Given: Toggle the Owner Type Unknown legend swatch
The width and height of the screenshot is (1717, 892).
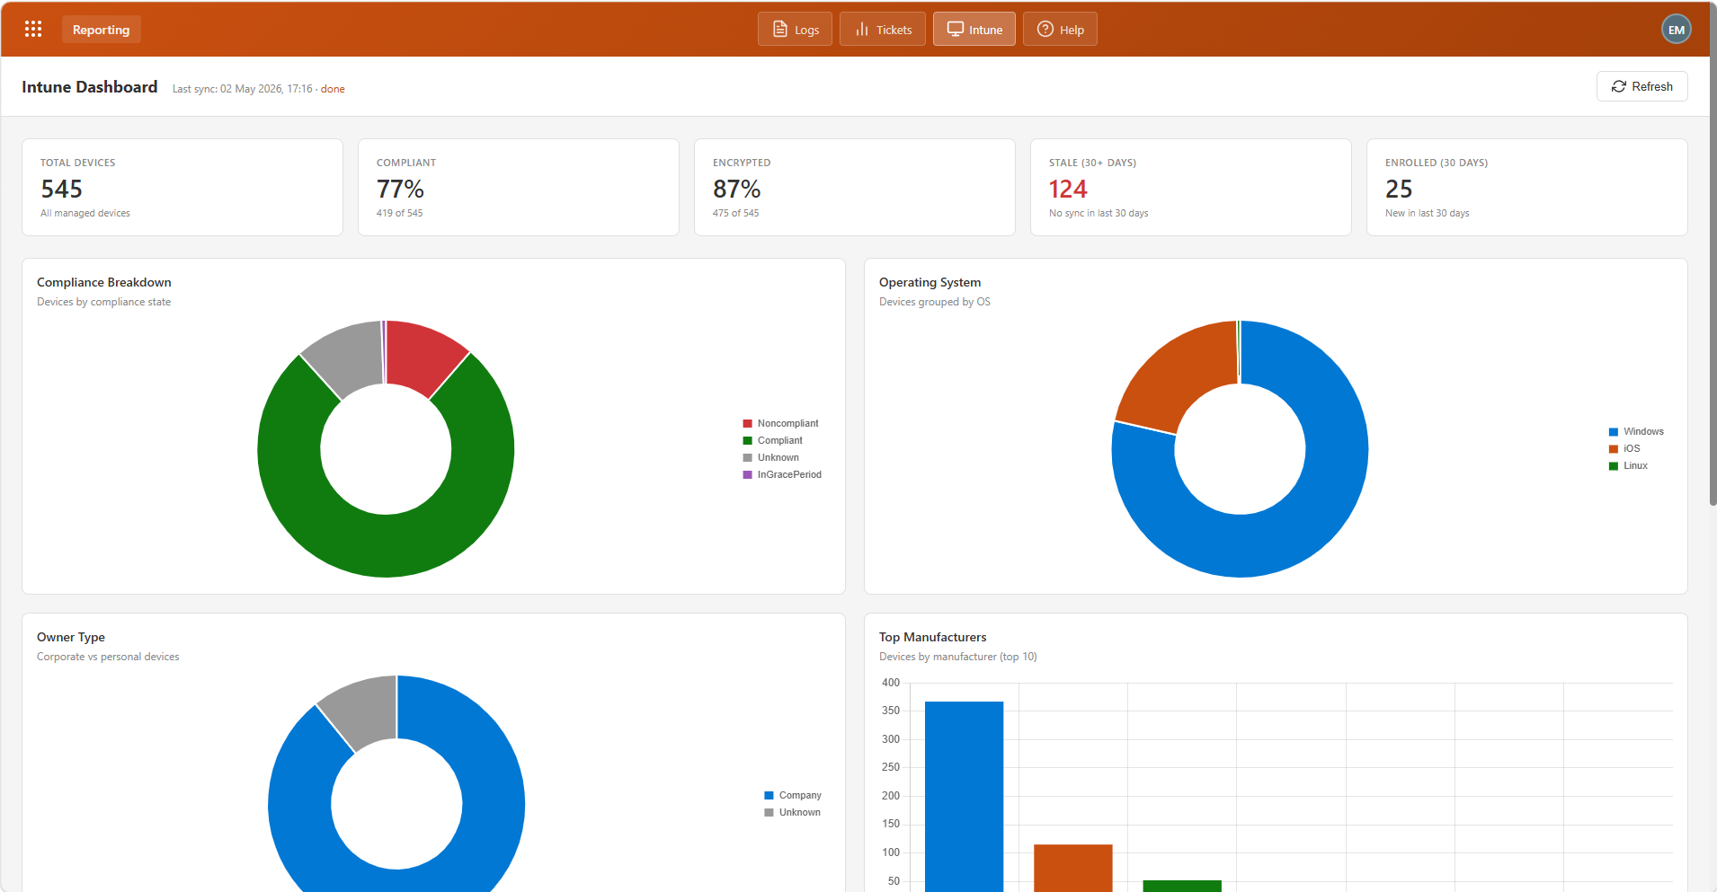Looking at the screenshot, I should tap(769, 812).
